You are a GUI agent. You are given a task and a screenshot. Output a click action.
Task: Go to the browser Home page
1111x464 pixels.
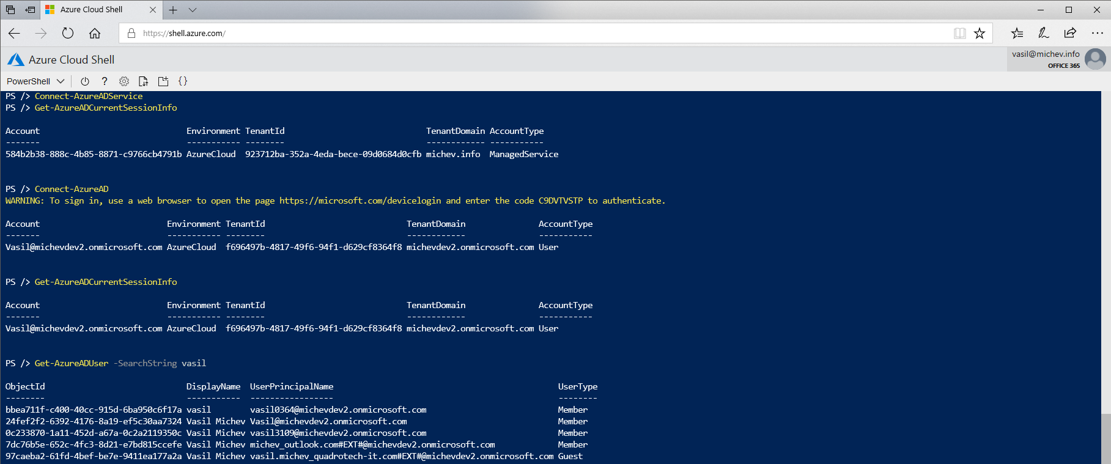pos(95,34)
